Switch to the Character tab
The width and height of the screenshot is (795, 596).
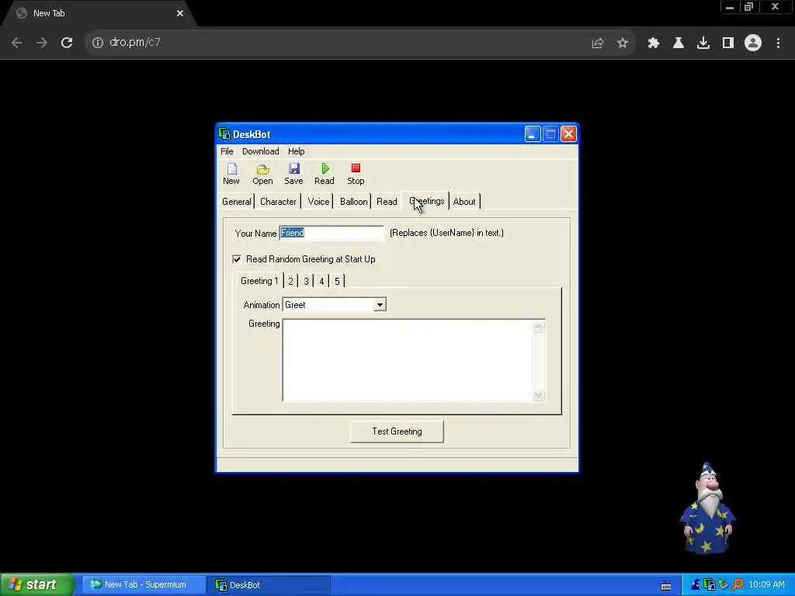pos(278,202)
